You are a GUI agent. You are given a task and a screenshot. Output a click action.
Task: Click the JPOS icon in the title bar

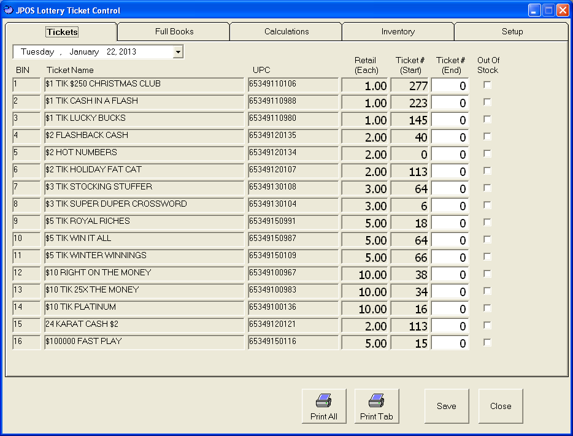7,10
